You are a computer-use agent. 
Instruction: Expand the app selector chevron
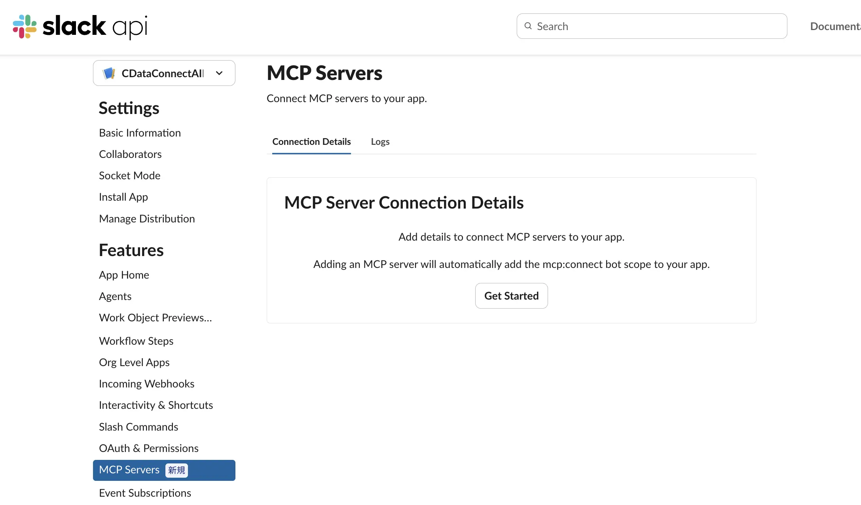[x=219, y=73]
